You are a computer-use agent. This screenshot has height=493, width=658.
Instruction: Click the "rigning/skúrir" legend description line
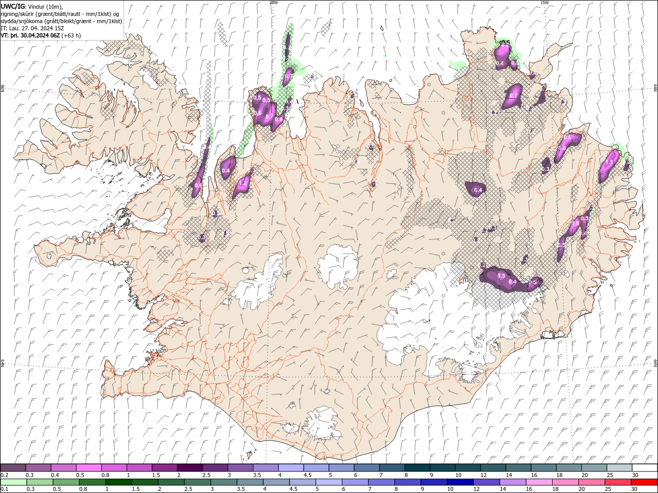tap(60, 14)
